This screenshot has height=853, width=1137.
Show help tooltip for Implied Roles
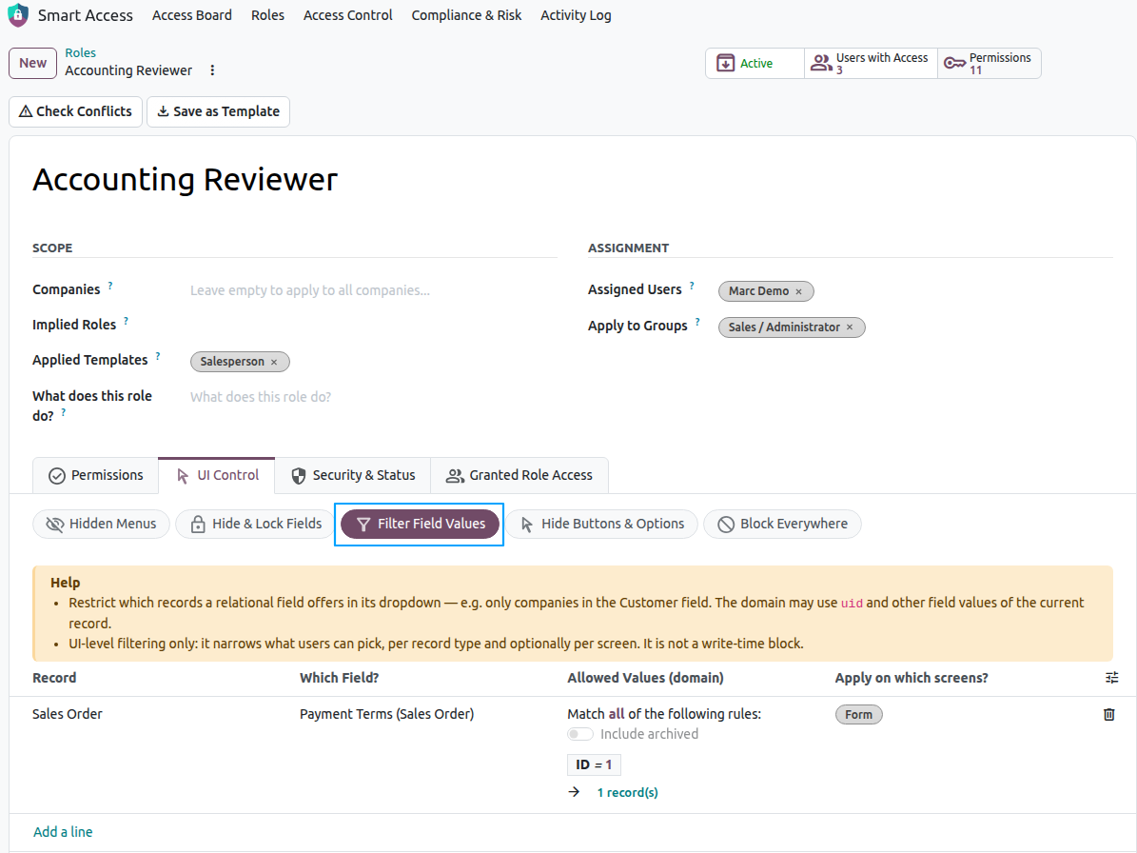[126, 321]
